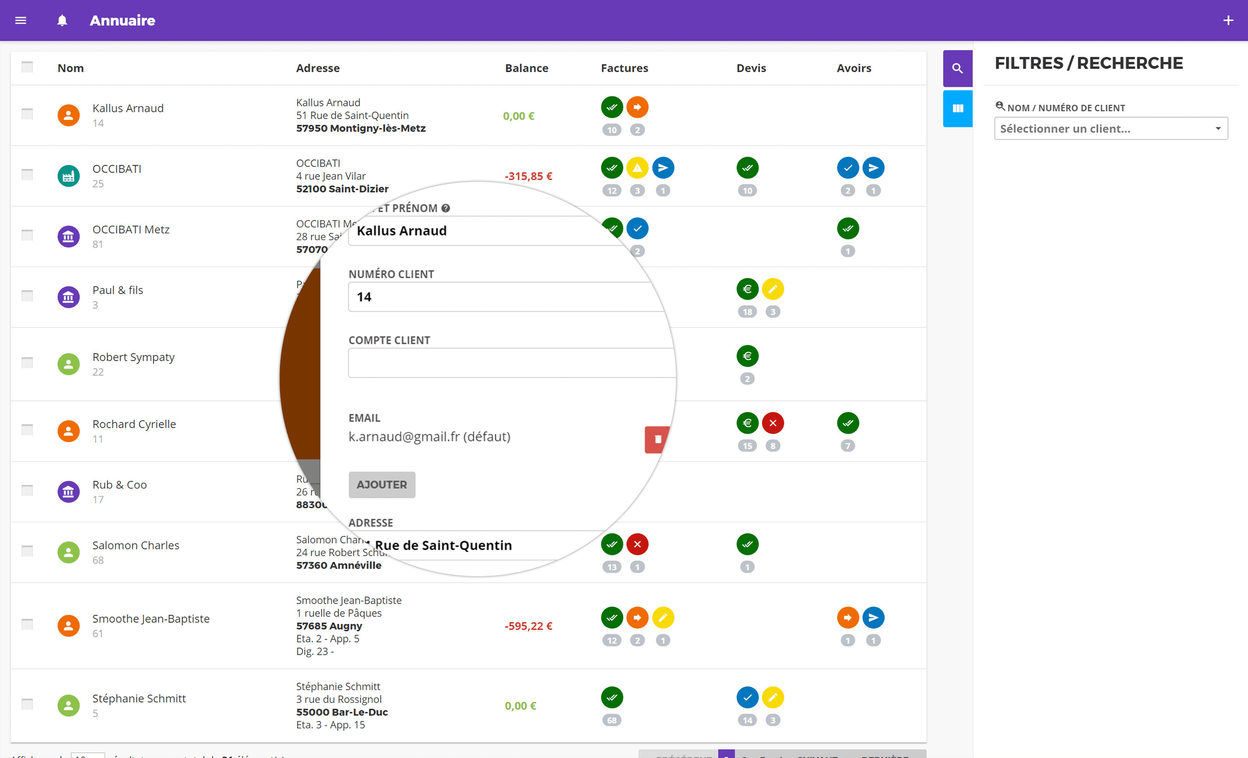1248x758 pixels.
Task: Tick the Stéphanie Schmitt row checkbox
Action: click(27, 704)
